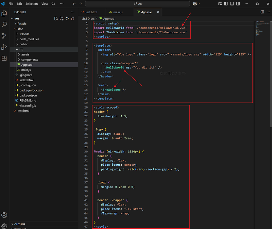Refresh the Explorer file tree
The width and height of the screenshot is (272, 229).
[67, 18]
